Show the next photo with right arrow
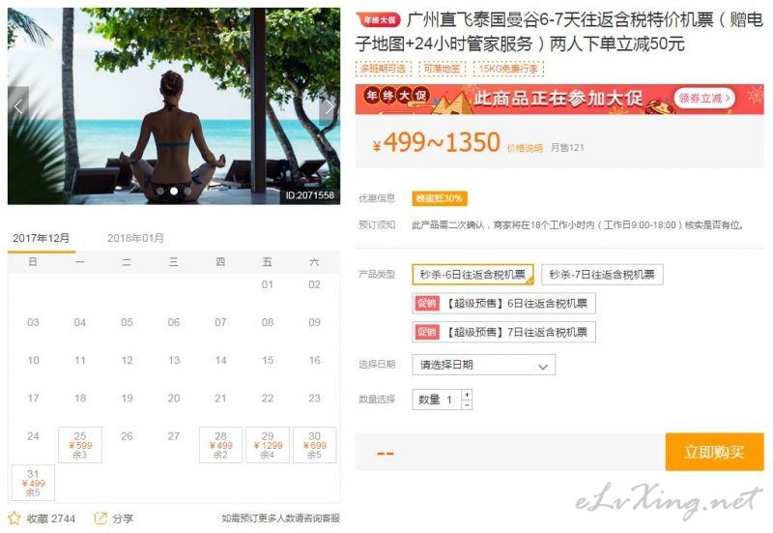The height and width of the screenshot is (533, 773). click(329, 106)
